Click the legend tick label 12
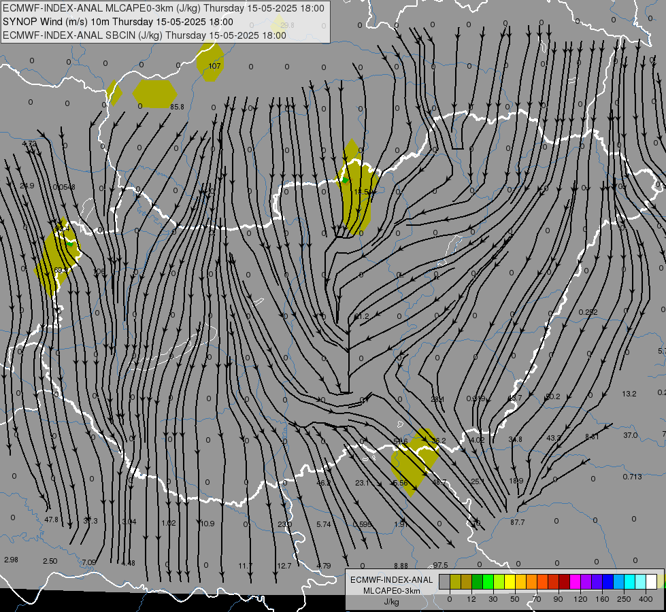The height and width of the screenshot is (612, 666). pos(471,599)
